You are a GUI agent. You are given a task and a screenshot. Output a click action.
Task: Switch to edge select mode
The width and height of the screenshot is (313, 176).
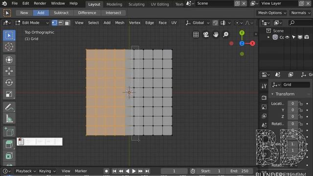click(61, 23)
